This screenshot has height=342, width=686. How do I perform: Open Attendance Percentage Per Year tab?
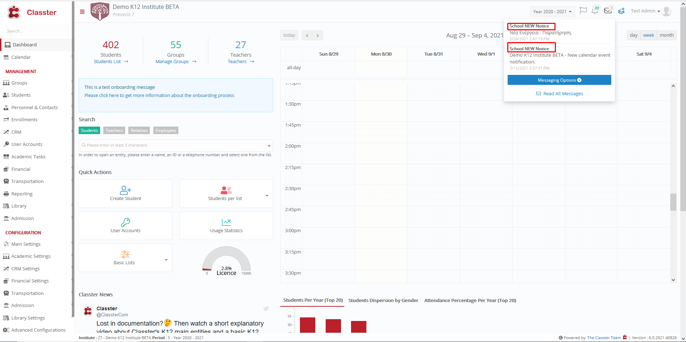click(470, 300)
